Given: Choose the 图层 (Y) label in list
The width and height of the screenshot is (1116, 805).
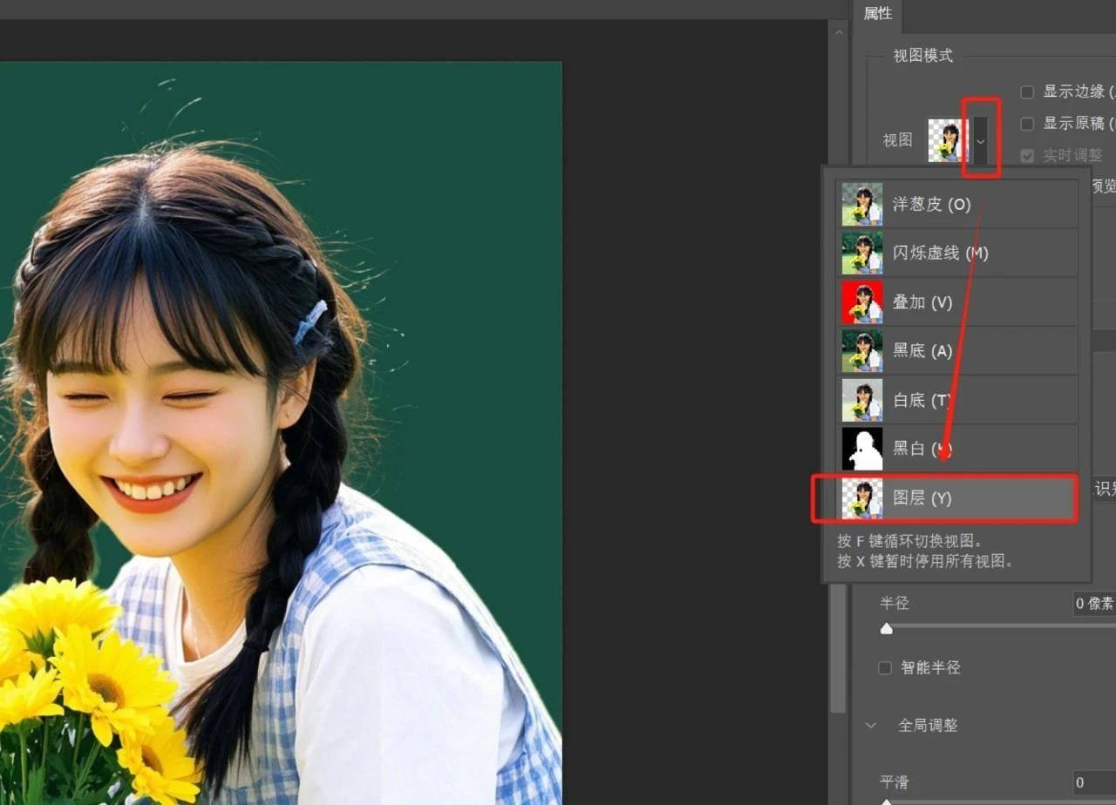Looking at the screenshot, I should coord(922,498).
